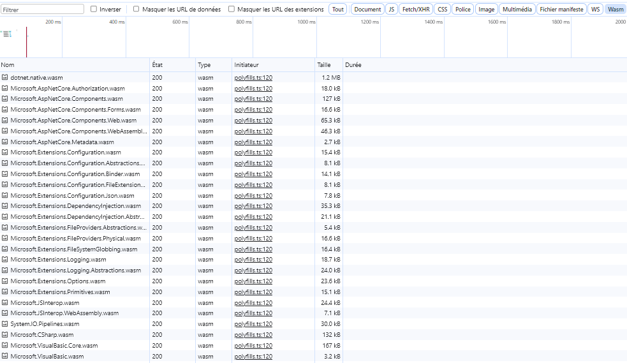Click file icon of Microsoft.Extensions.DependencyInjection.wasm
The image size is (627, 363).
tap(5, 205)
